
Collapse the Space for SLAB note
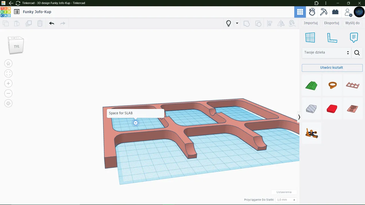(136, 123)
